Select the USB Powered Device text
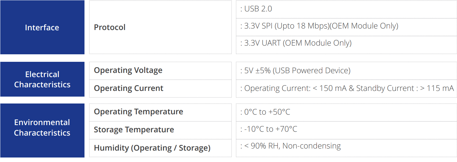 [312, 70]
